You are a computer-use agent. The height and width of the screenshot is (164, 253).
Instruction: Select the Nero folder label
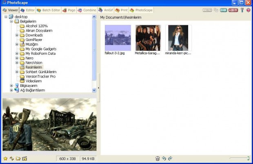pos(29,58)
